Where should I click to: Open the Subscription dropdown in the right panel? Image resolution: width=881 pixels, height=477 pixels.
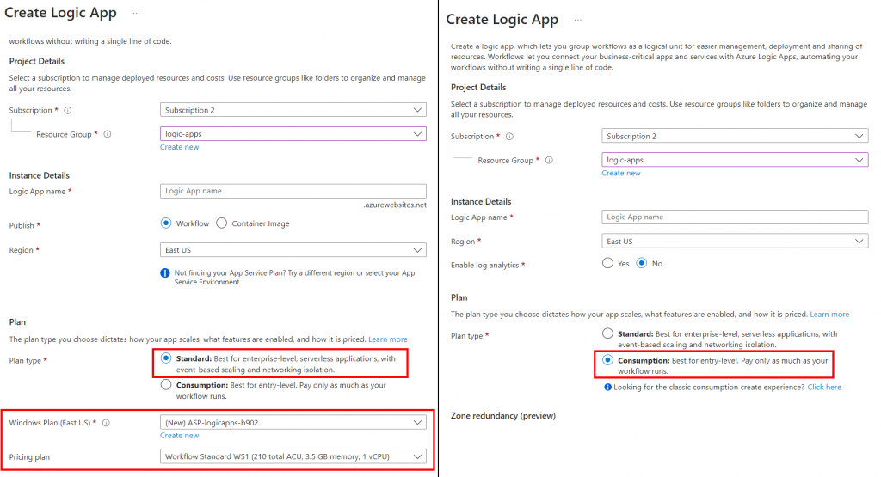(x=735, y=136)
